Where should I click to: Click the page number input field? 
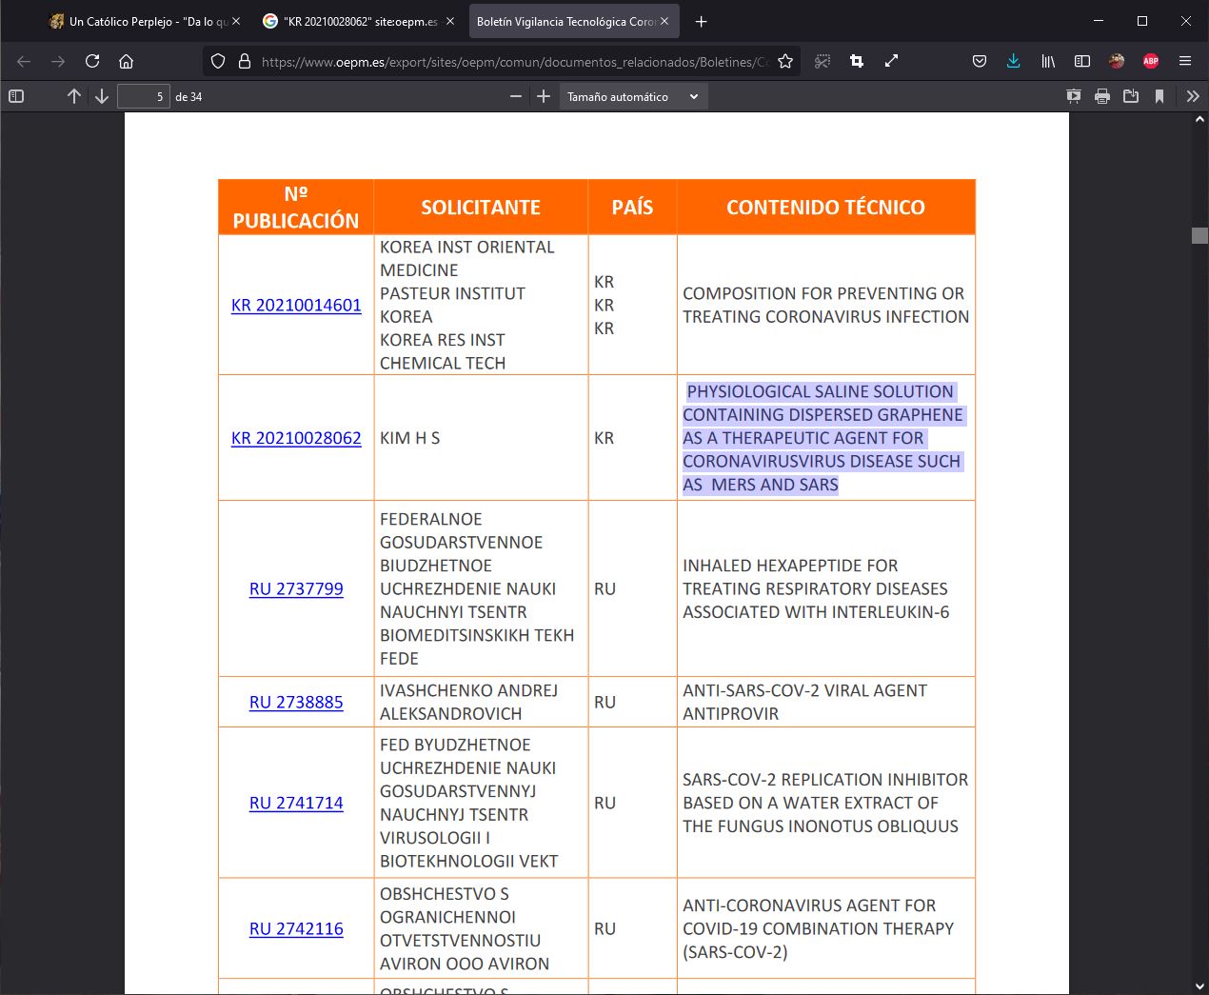pyautogui.click(x=143, y=96)
